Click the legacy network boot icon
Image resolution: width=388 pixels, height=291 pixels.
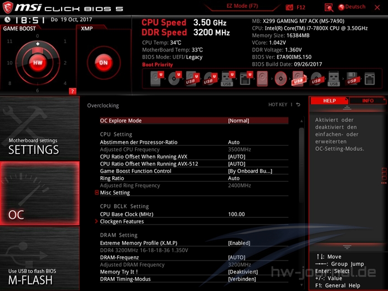370,79
